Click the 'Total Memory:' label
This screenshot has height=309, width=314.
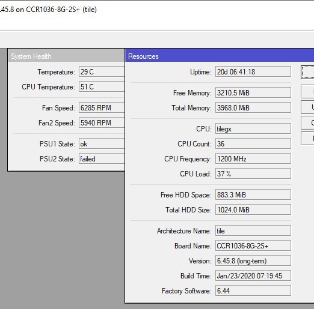191,108
